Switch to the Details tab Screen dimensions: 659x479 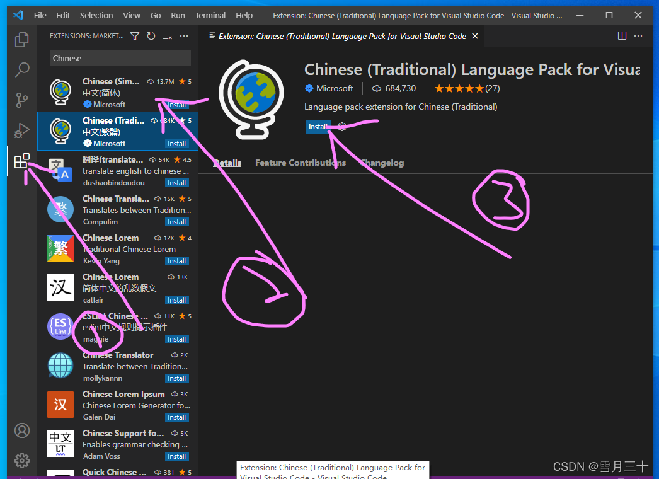click(x=227, y=163)
